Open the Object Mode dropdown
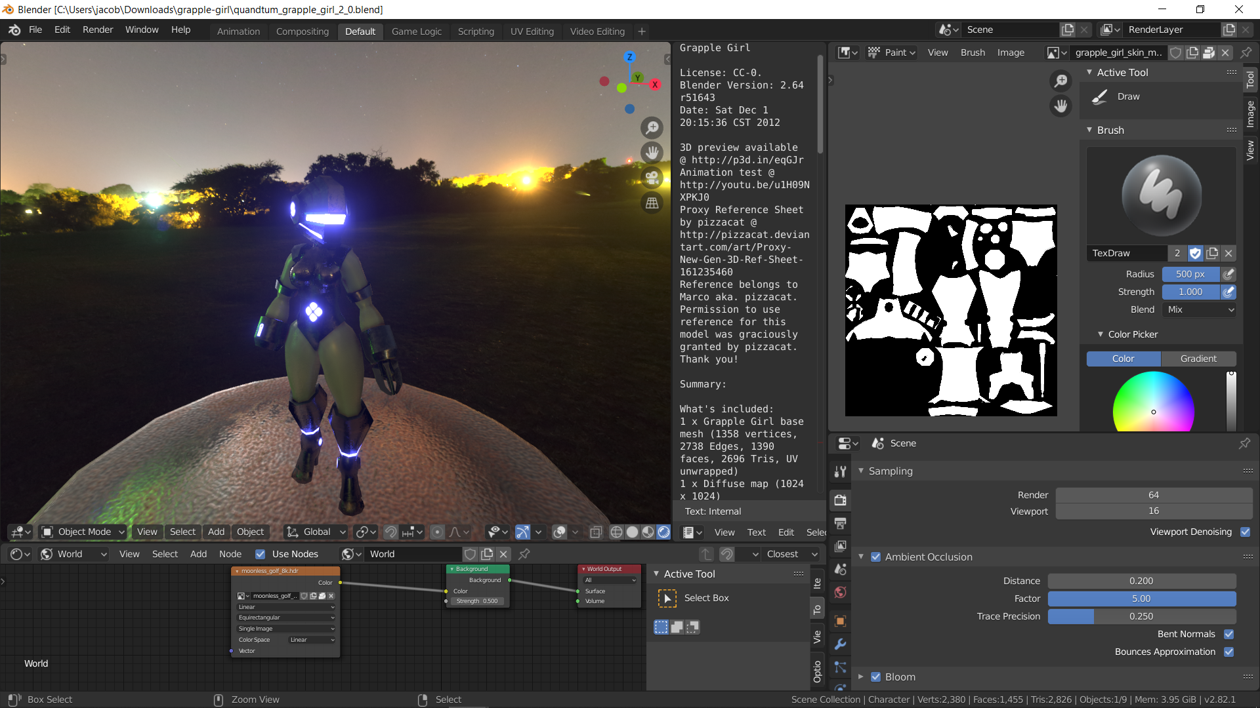Viewport: 1260px width, 708px height. click(x=82, y=532)
